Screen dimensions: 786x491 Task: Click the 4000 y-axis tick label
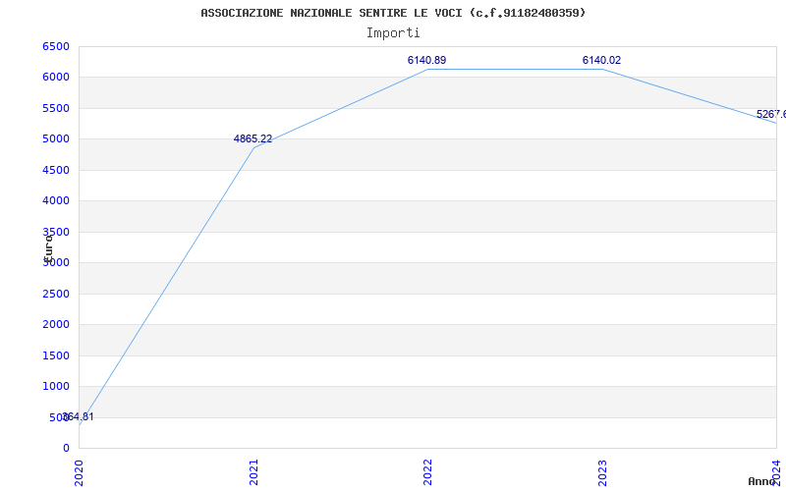[56, 201]
